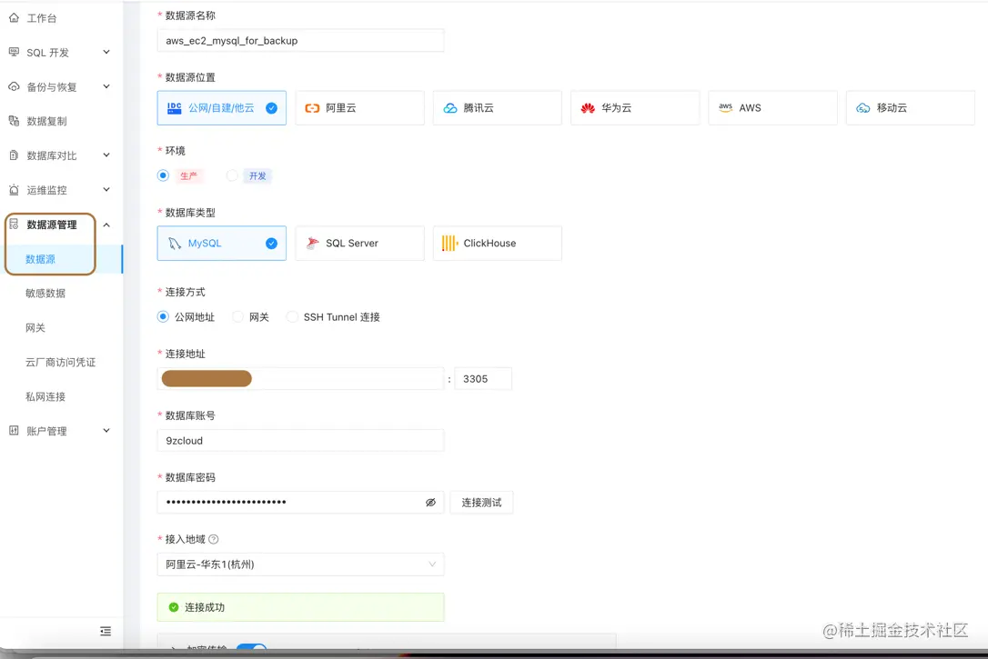This screenshot has width=988, height=659.
Task: Click the collapse sidebar icon at bottom left
Action: (x=106, y=631)
